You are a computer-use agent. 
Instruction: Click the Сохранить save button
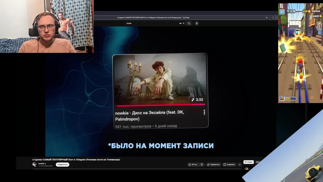(x=229, y=165)
